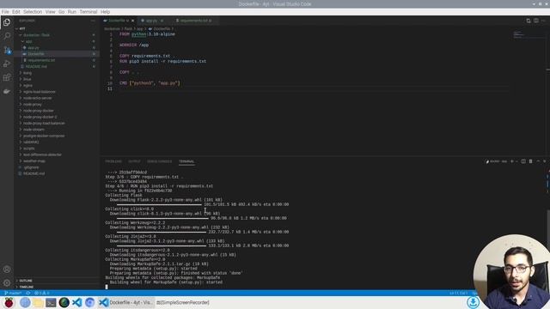
Task: Expand the nginx folder
Action: (x=56, y=86)
